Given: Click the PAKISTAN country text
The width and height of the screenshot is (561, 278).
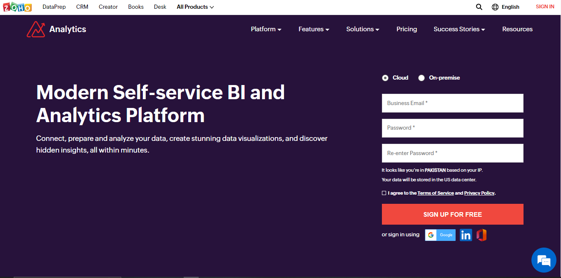Looking at the screenshot, I should [x=435, y=170].
